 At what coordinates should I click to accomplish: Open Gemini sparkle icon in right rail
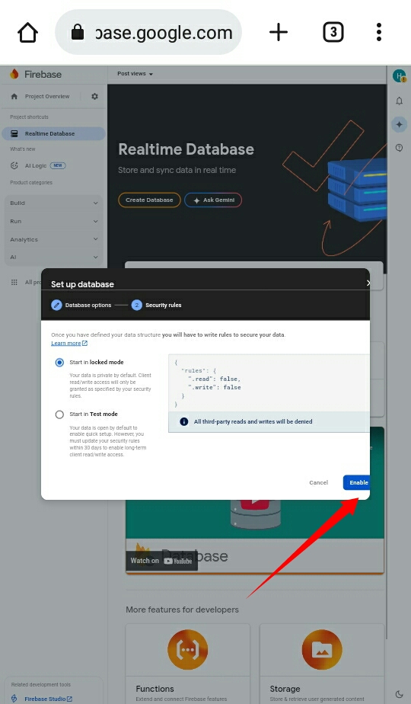(x=399, y=124)
